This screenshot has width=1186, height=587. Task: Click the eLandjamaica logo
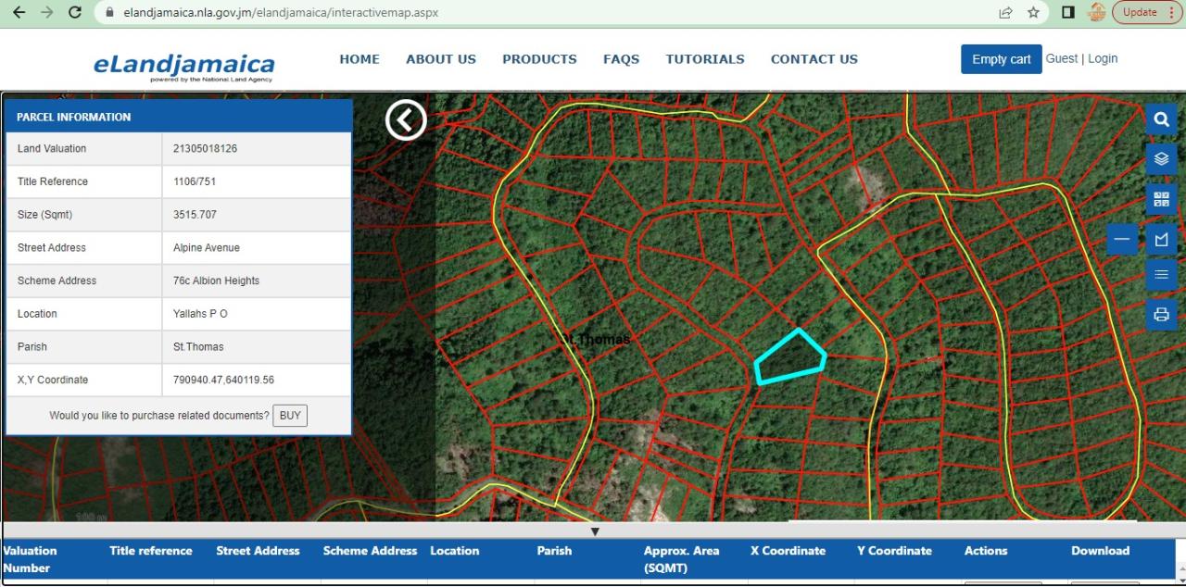[x=183, y=62]
